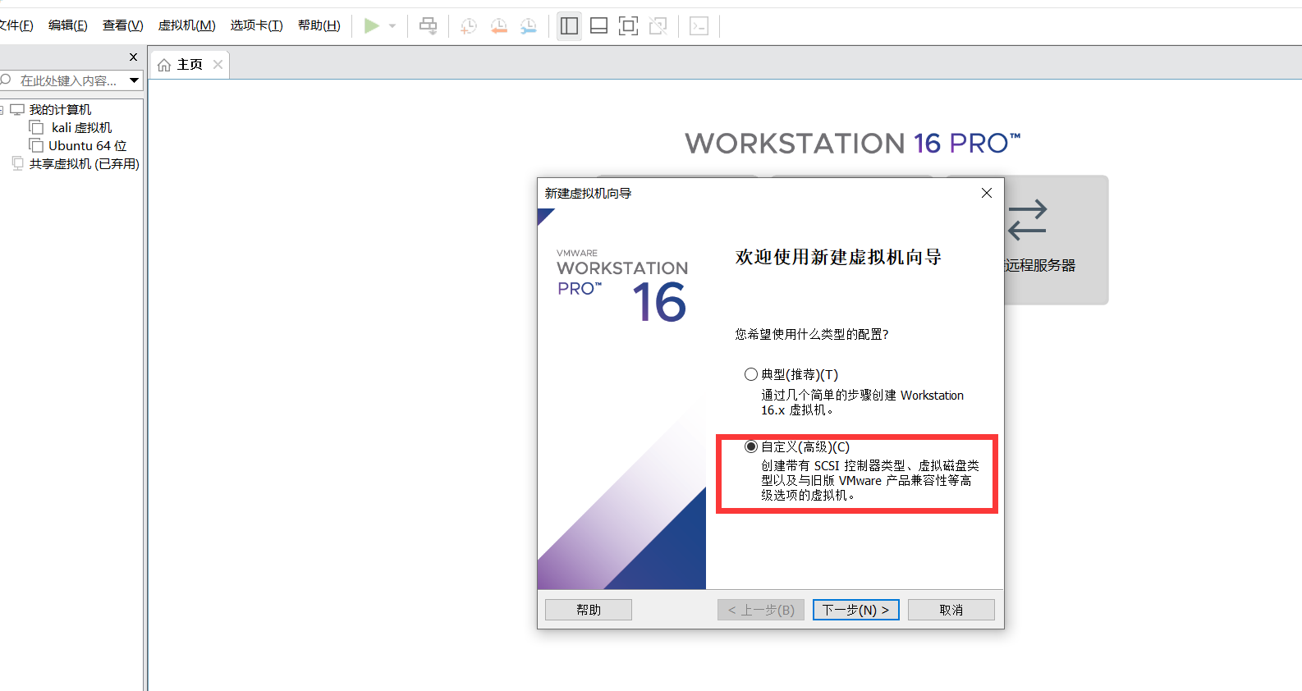Click the green power on VM play icon
Screen dimensions: 1302x691
point(371,25)
